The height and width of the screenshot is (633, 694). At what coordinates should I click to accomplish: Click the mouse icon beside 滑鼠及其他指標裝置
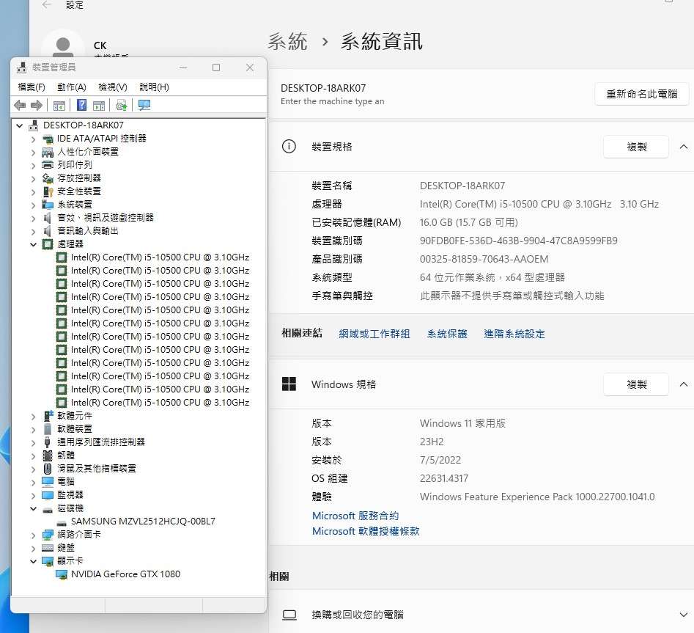click(x=48, y=468)
